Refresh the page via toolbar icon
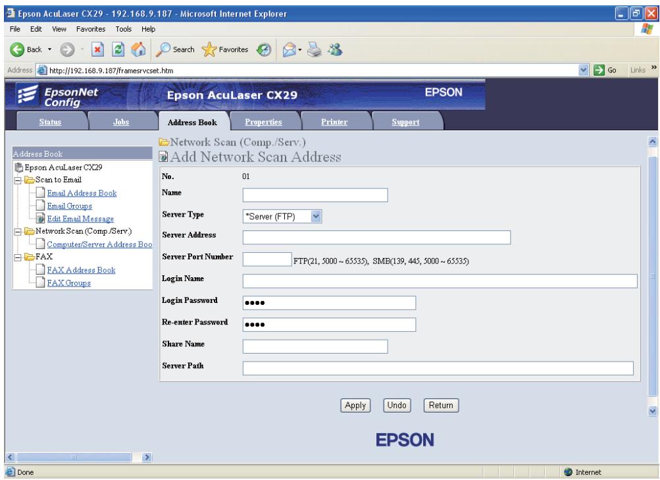Screen dimensions: 660x480 coord(118,49)
